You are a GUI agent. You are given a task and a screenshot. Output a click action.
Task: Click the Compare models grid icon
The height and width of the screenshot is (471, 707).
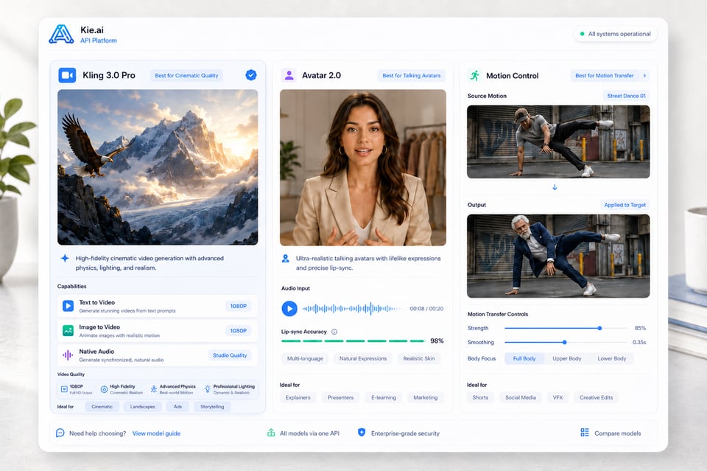pyautogui.click(x=585, y=433)
